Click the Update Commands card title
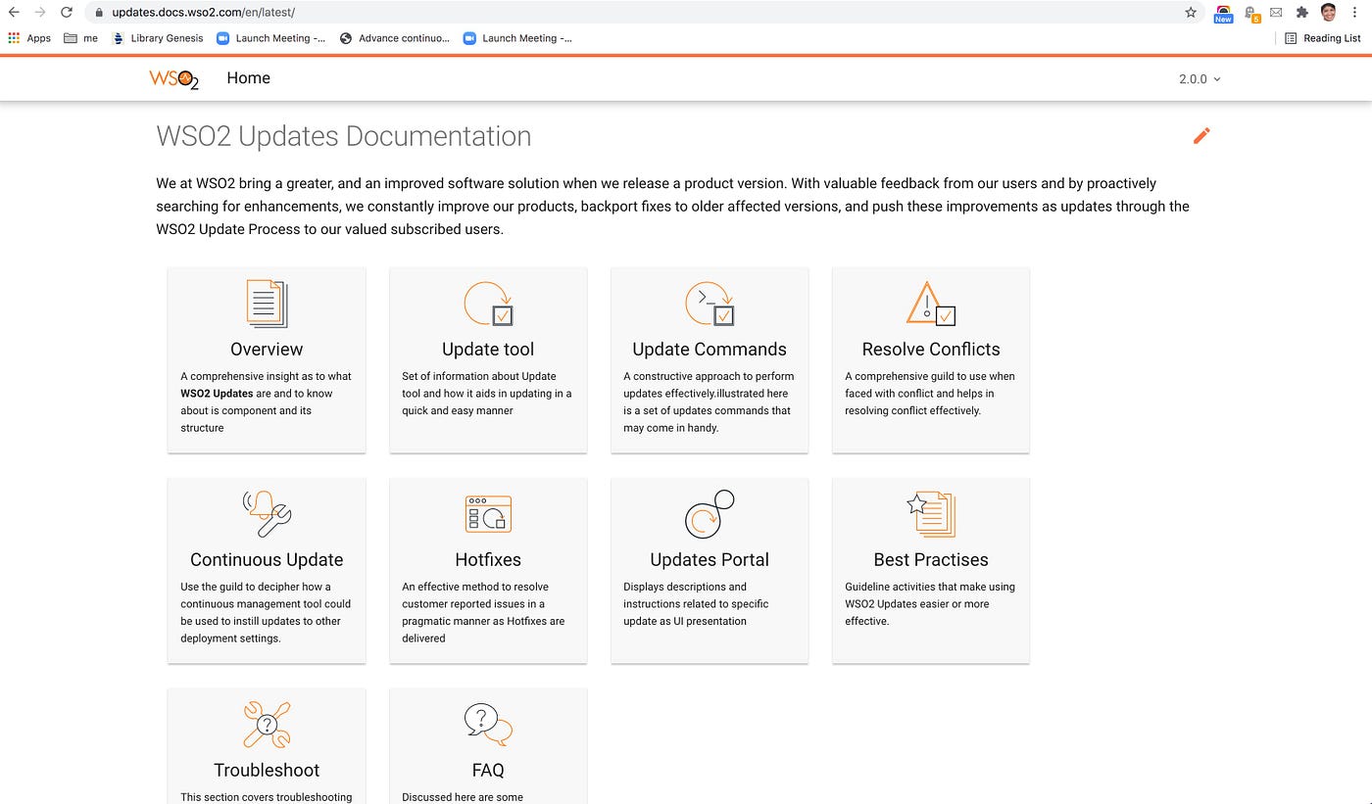 710,350
